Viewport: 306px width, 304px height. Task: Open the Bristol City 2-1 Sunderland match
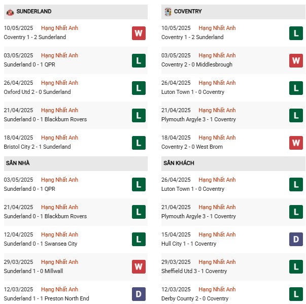click(37, 147)
